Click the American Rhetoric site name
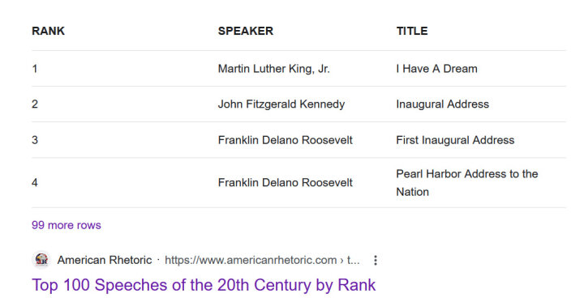Image resolution: width=584 pixels, height=302 pixels. point(105,260)
